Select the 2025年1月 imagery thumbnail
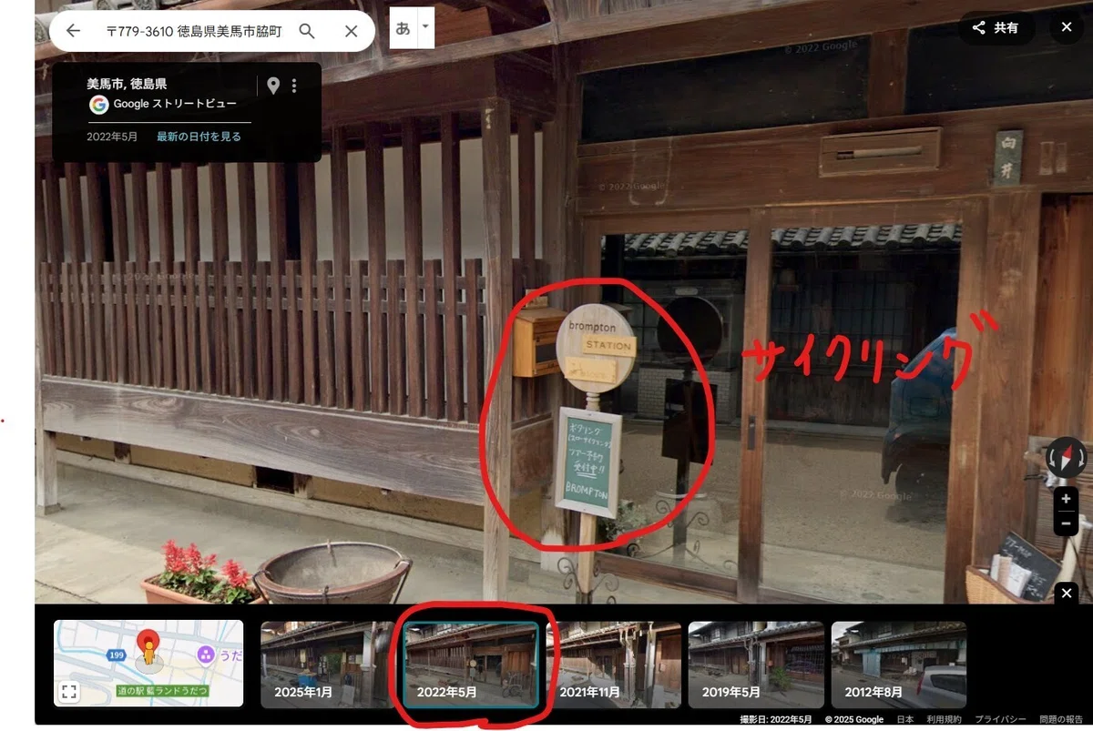 click(328, 665)
